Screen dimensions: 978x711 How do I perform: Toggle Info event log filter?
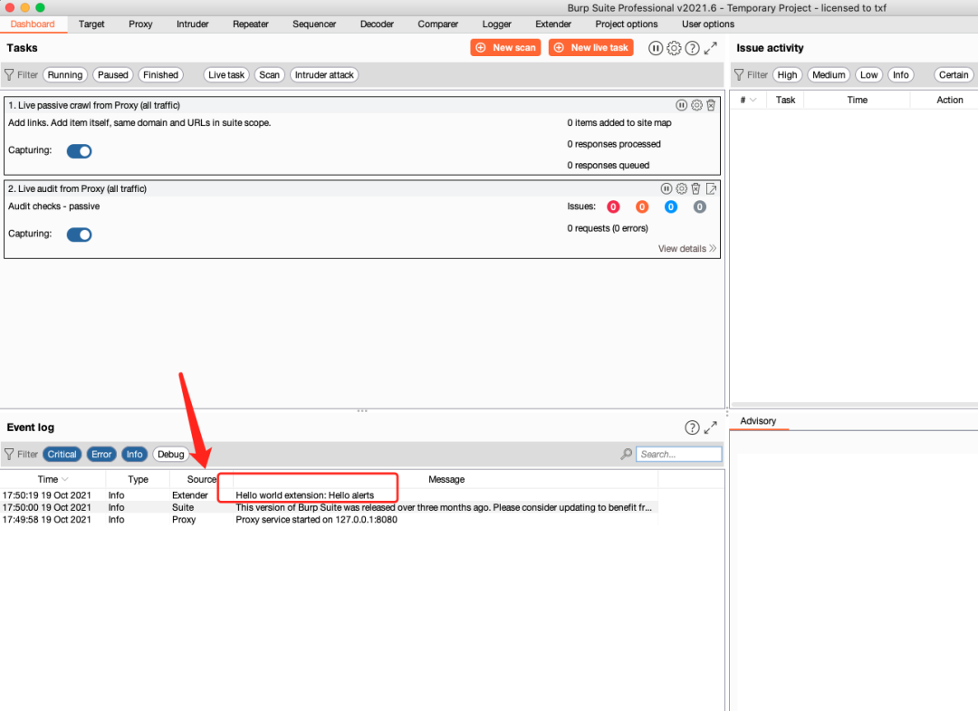135,454
